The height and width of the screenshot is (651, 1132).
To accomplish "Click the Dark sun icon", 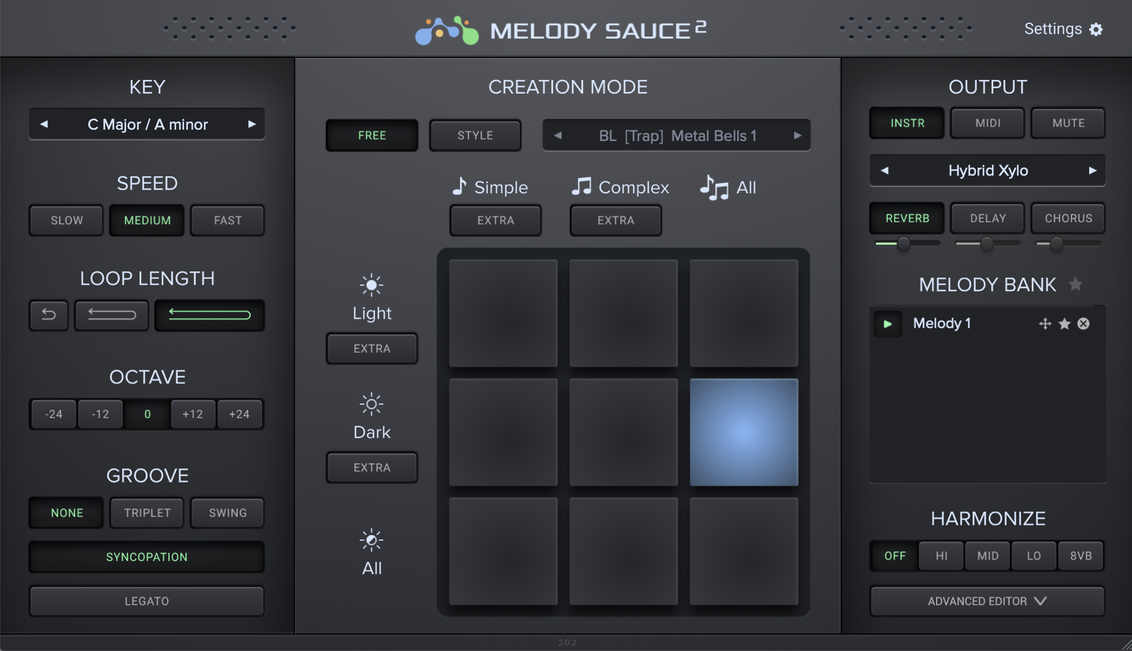I will pyautogui.click(x=371, y=404).
